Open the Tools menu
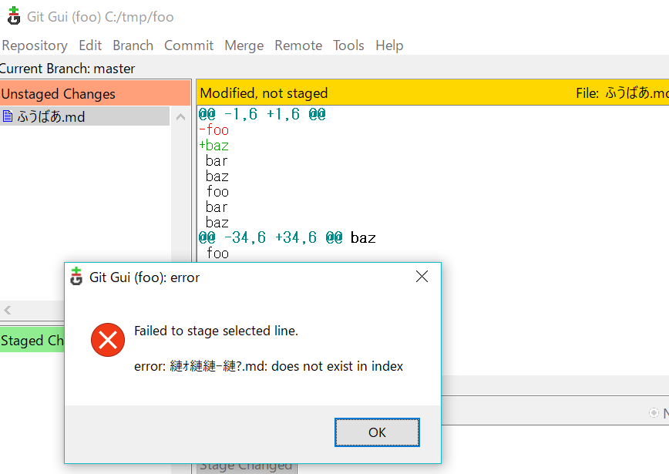Viewport: 669px width, 474px height. [x=348, y=45]
